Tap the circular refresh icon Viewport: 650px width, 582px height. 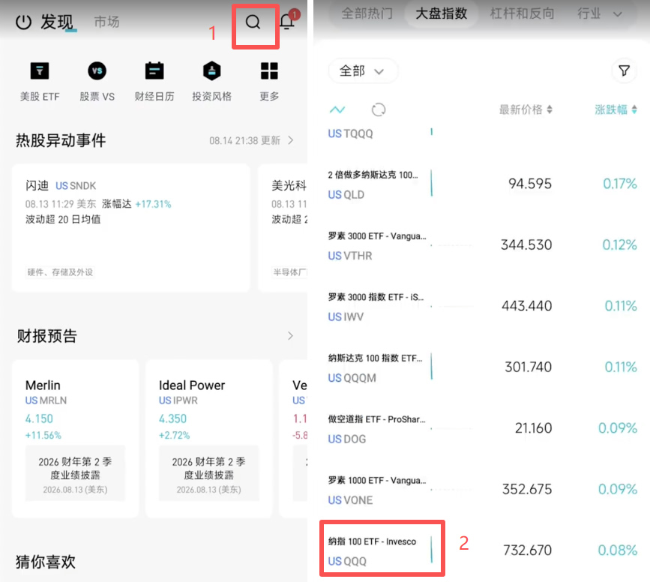[x=378, y=110]
